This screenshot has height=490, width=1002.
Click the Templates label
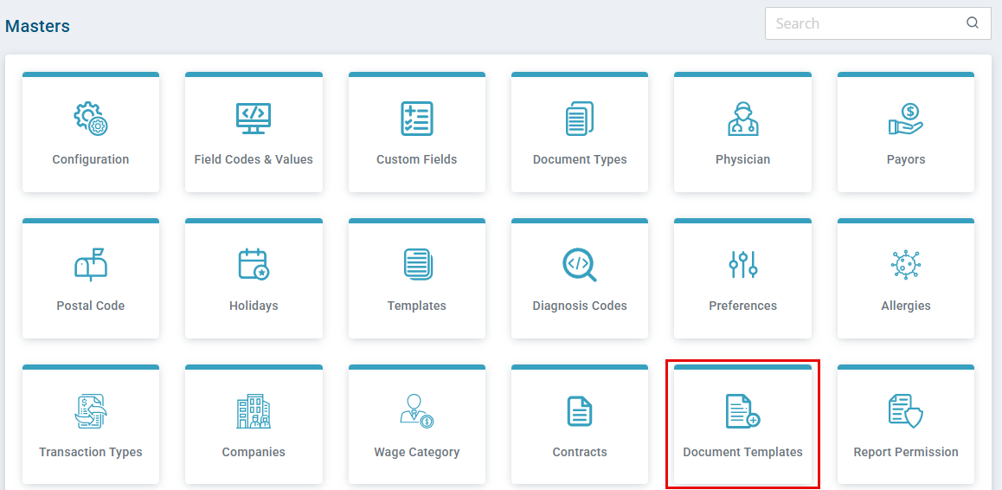click(x=417, y=306)
